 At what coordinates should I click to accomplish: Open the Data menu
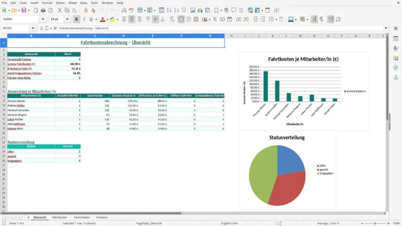coord(83,3)
